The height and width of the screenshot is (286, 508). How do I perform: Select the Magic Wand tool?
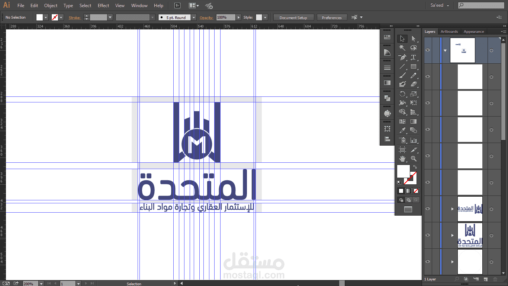click(x=402, y=48)
